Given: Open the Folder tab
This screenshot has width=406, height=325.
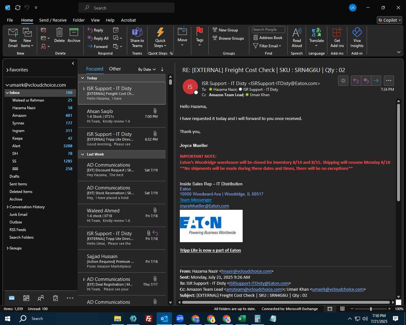Looking at the screenshot, I should pos(79,20).
